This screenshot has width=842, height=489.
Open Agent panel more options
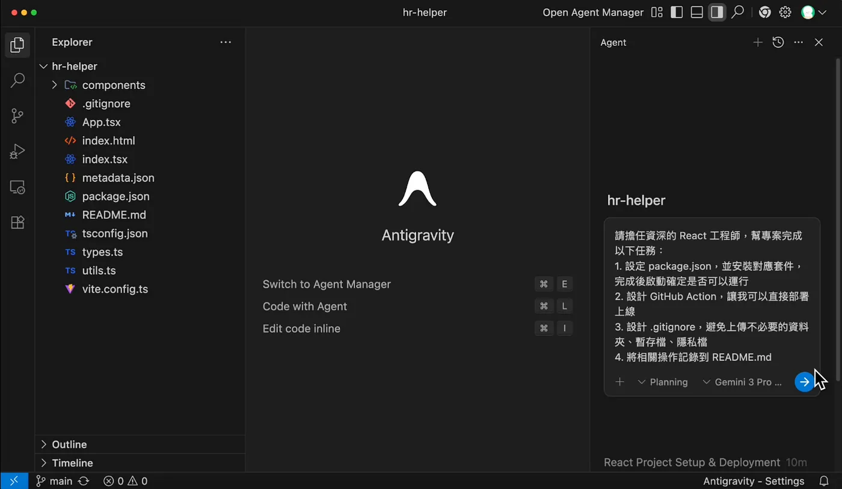tap(799, 42)
